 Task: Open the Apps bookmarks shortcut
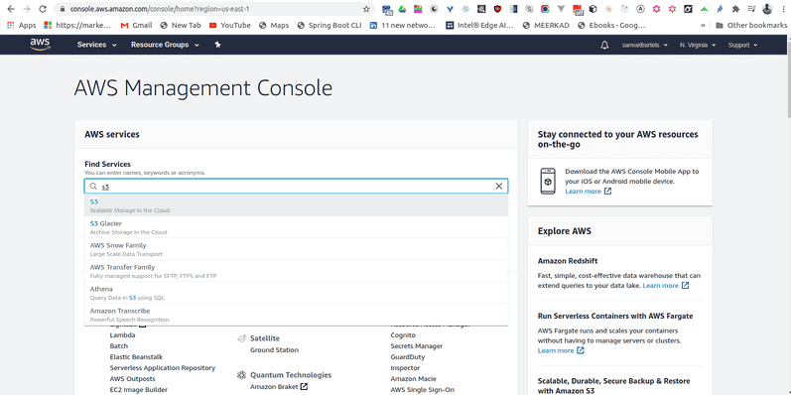pyautogui.click(x=21, y=25)
